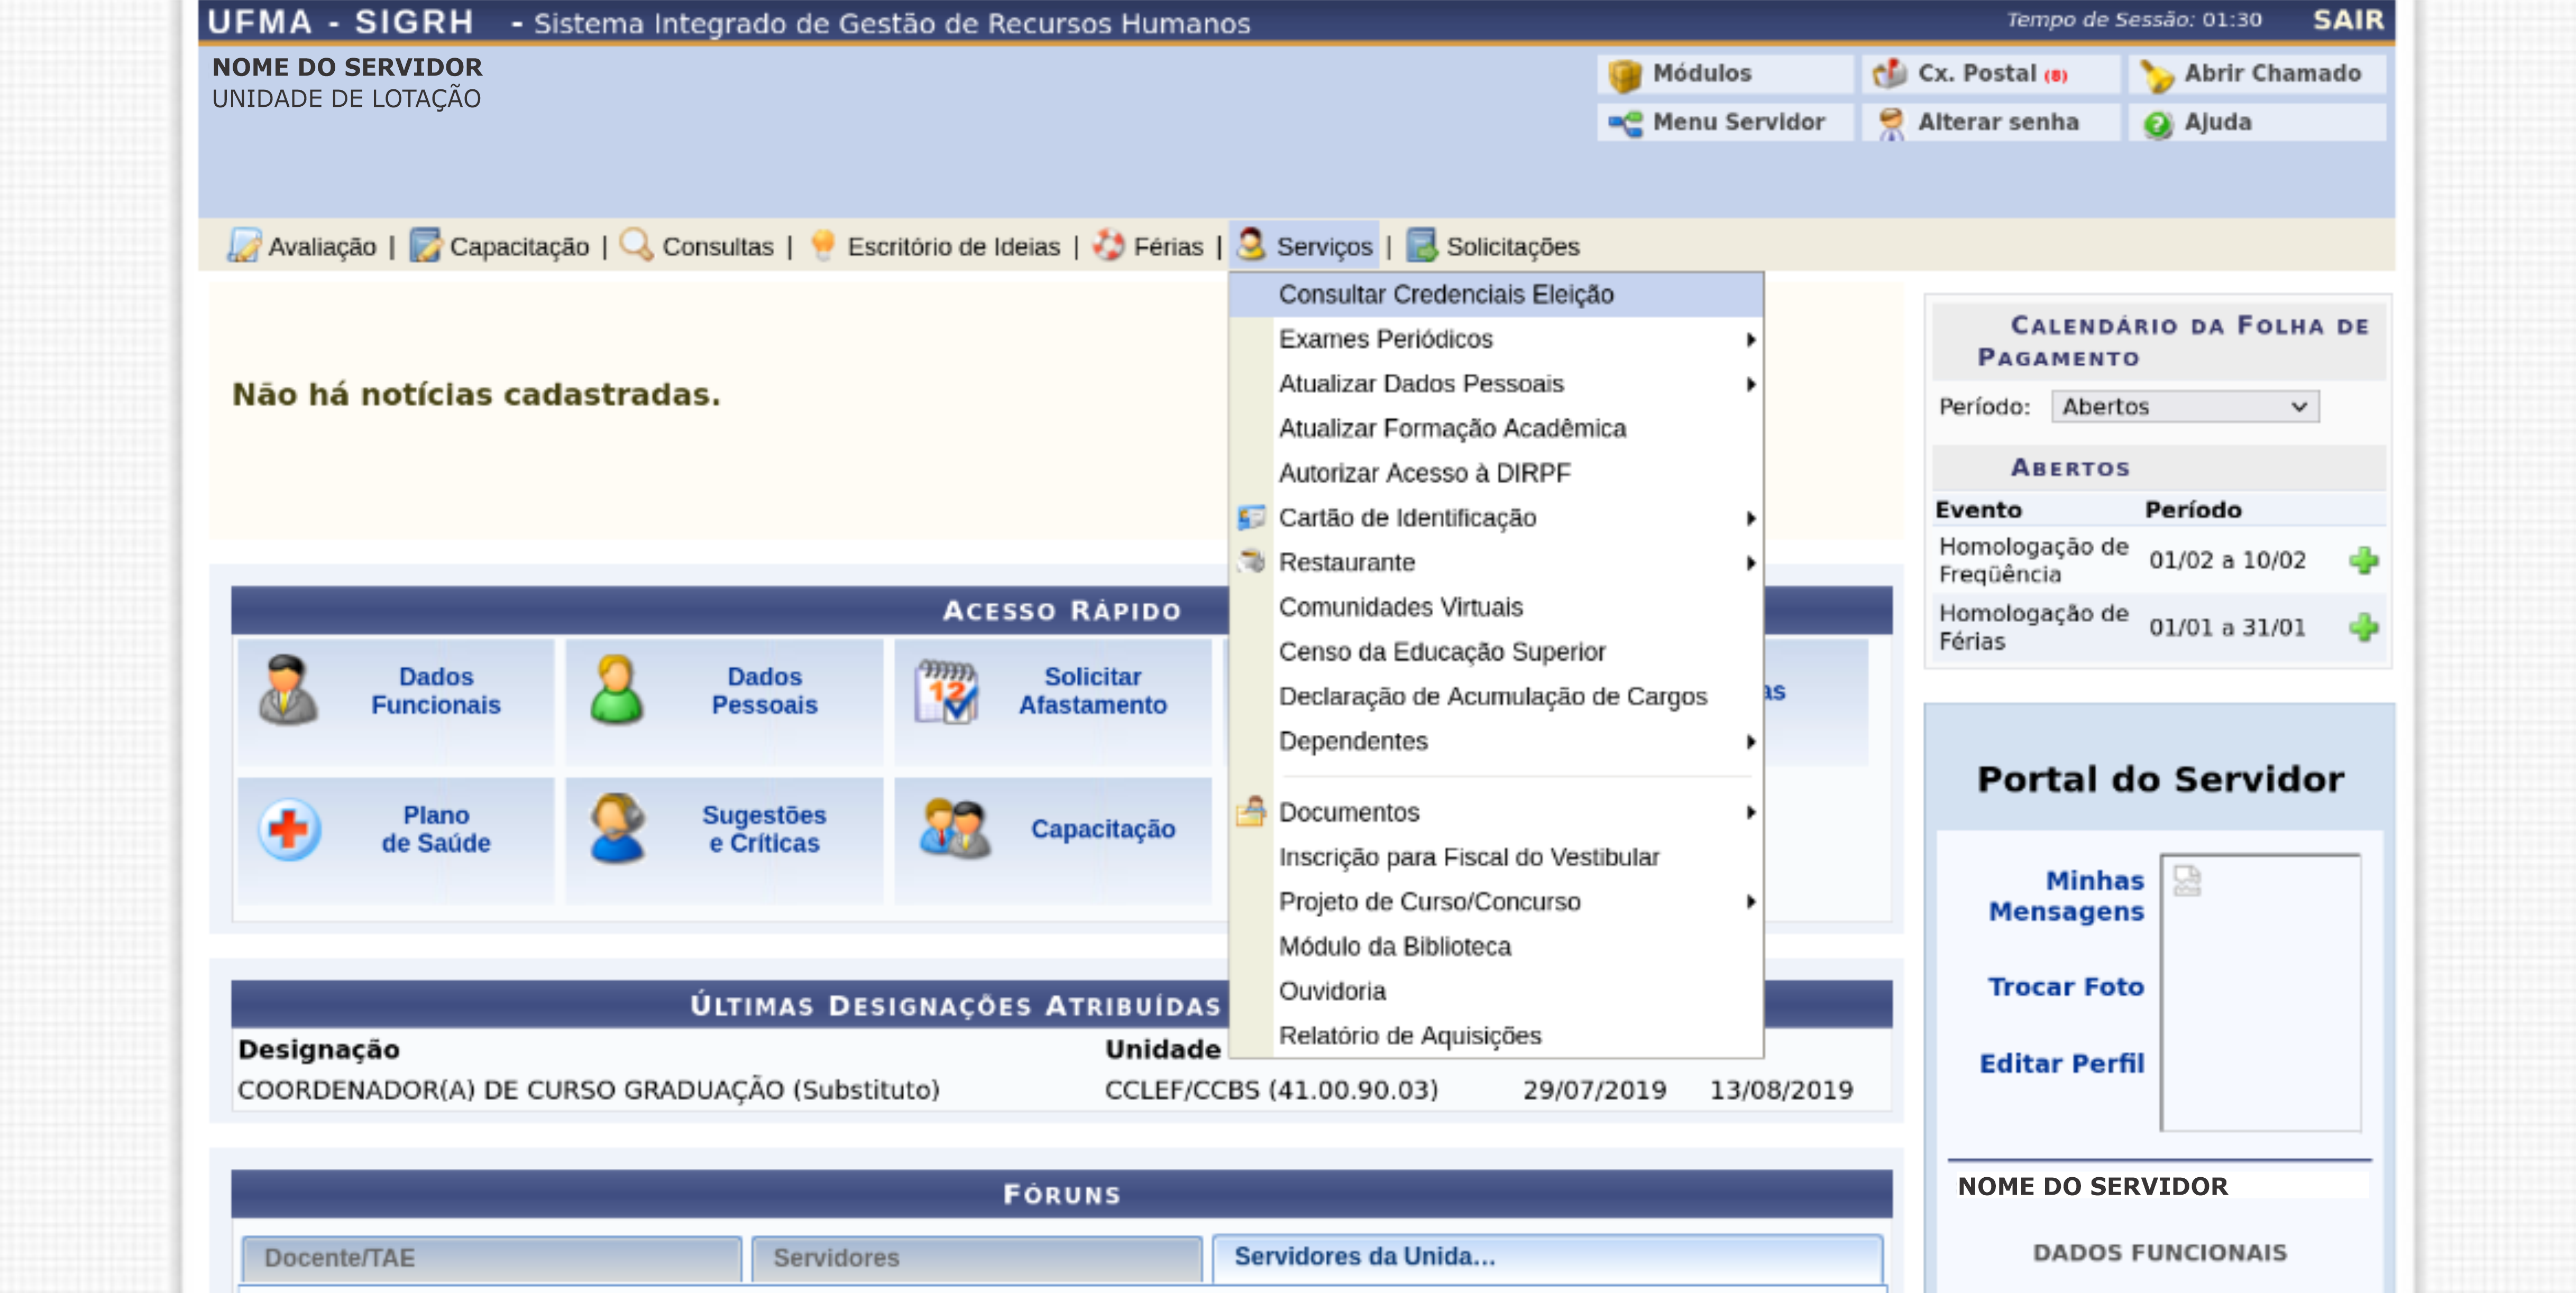Click green plus for Homologação de Freqüência
The height and width of the screenshot is (1293, 2576).
point(2363,560)
